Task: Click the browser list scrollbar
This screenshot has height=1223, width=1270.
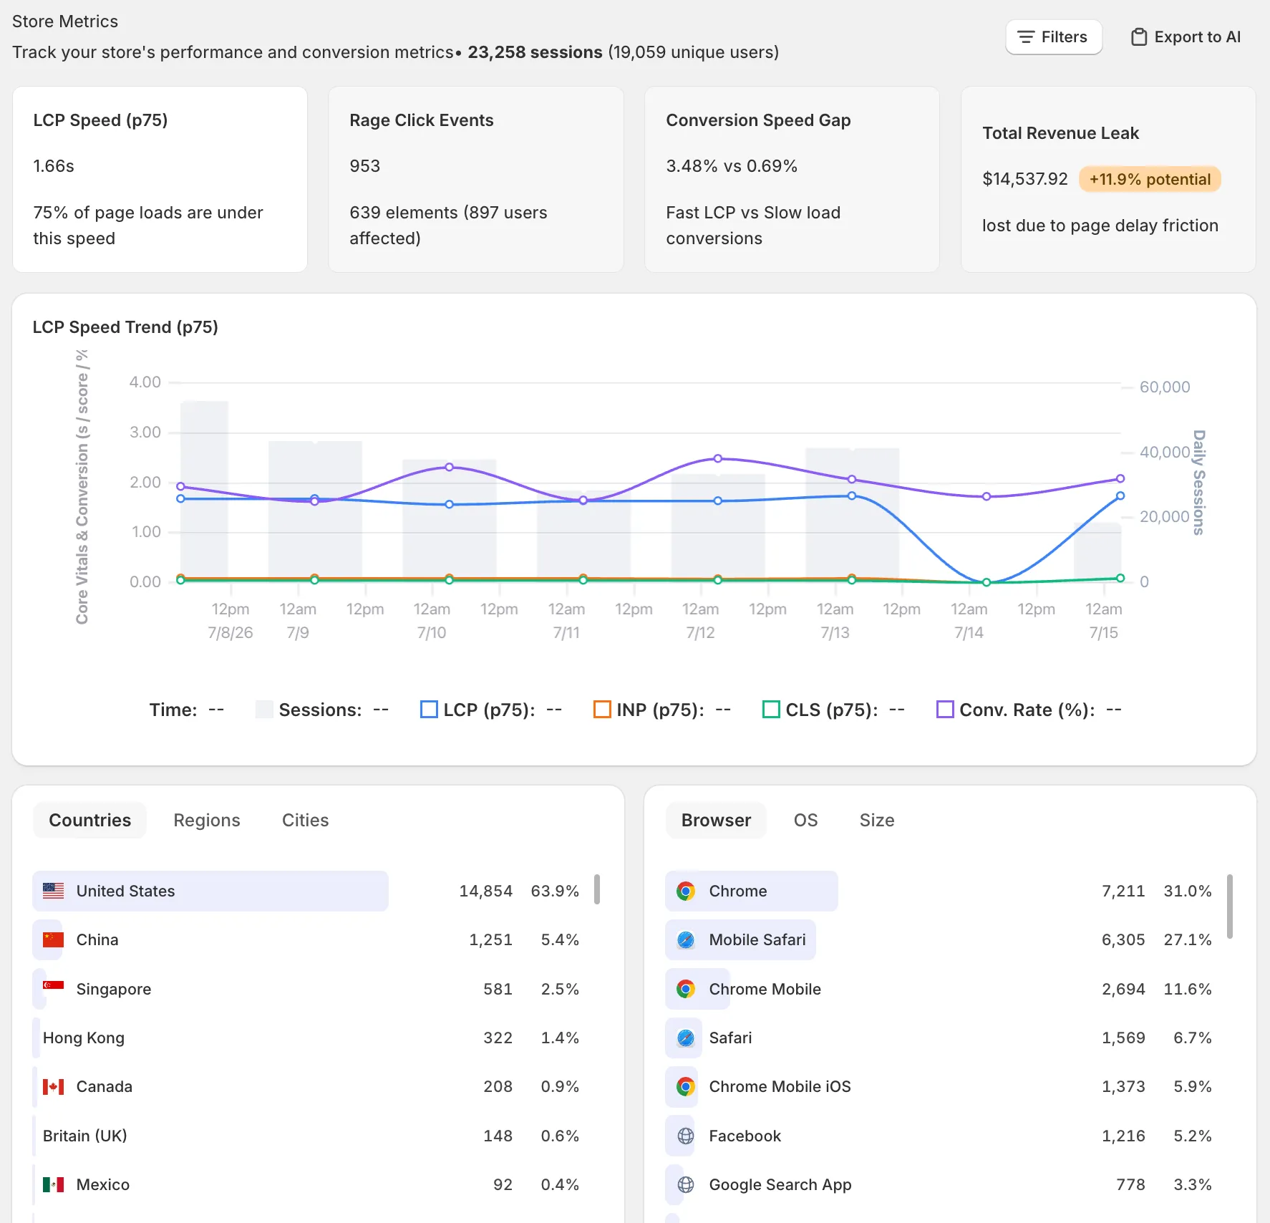Action: click(x=1230, y=906)
